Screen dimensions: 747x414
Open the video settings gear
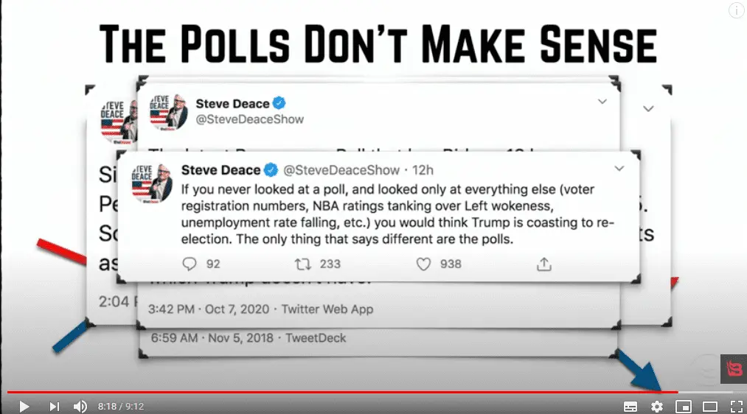tap(657, 406)
